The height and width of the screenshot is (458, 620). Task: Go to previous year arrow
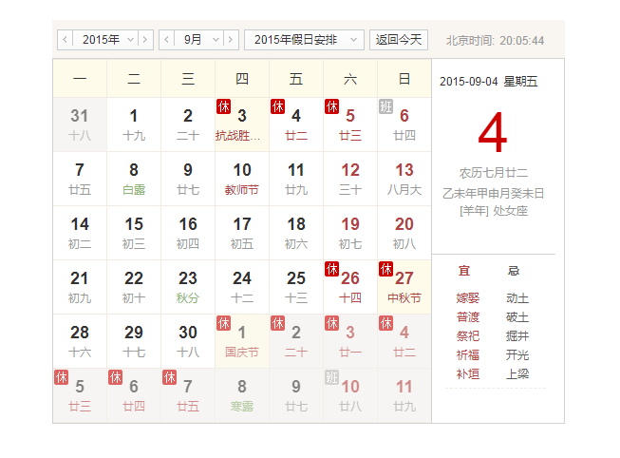66,40
